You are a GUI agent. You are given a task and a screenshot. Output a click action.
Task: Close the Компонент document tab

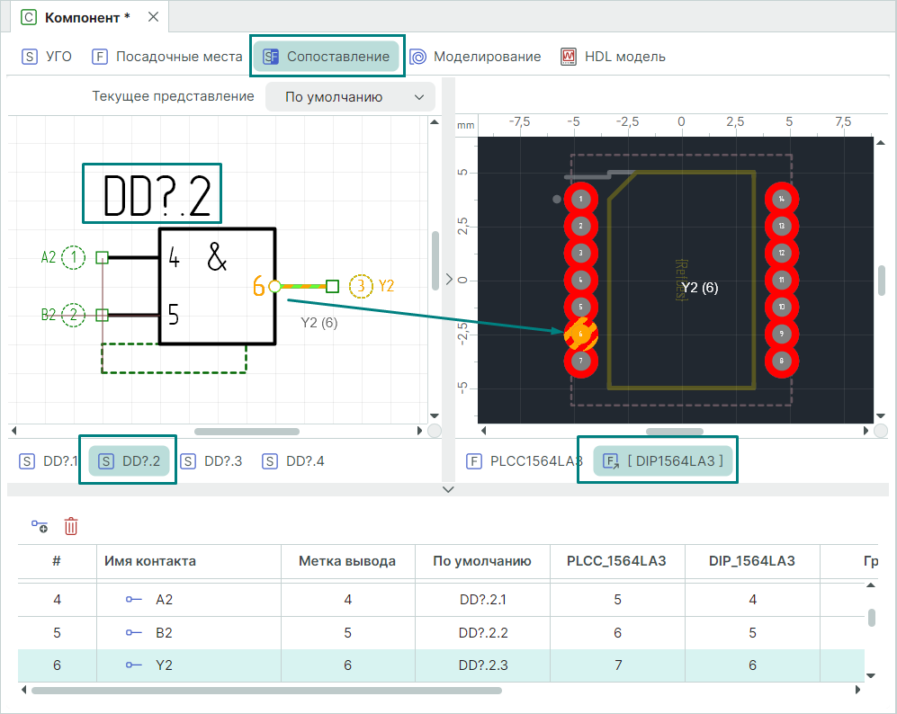(153, 17)
